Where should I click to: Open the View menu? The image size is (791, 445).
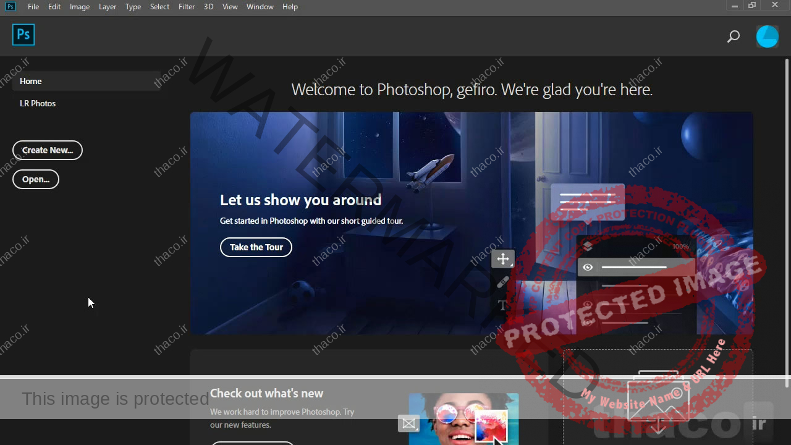click(x=230, y=7)
